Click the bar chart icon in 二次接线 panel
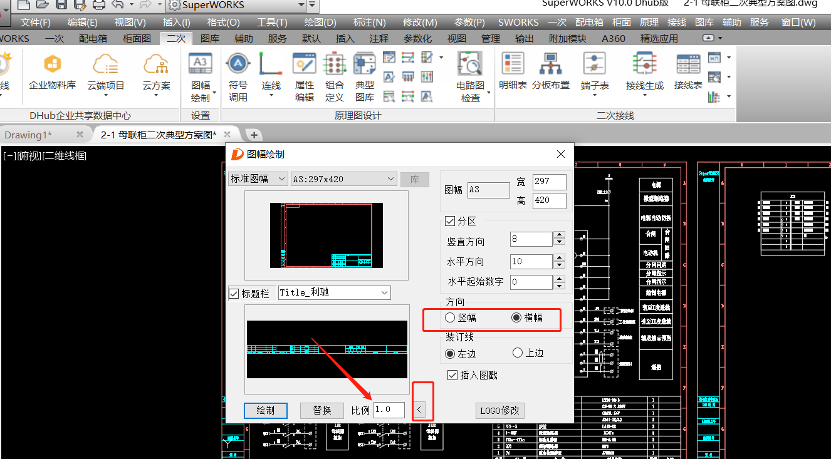 point(714,96)
